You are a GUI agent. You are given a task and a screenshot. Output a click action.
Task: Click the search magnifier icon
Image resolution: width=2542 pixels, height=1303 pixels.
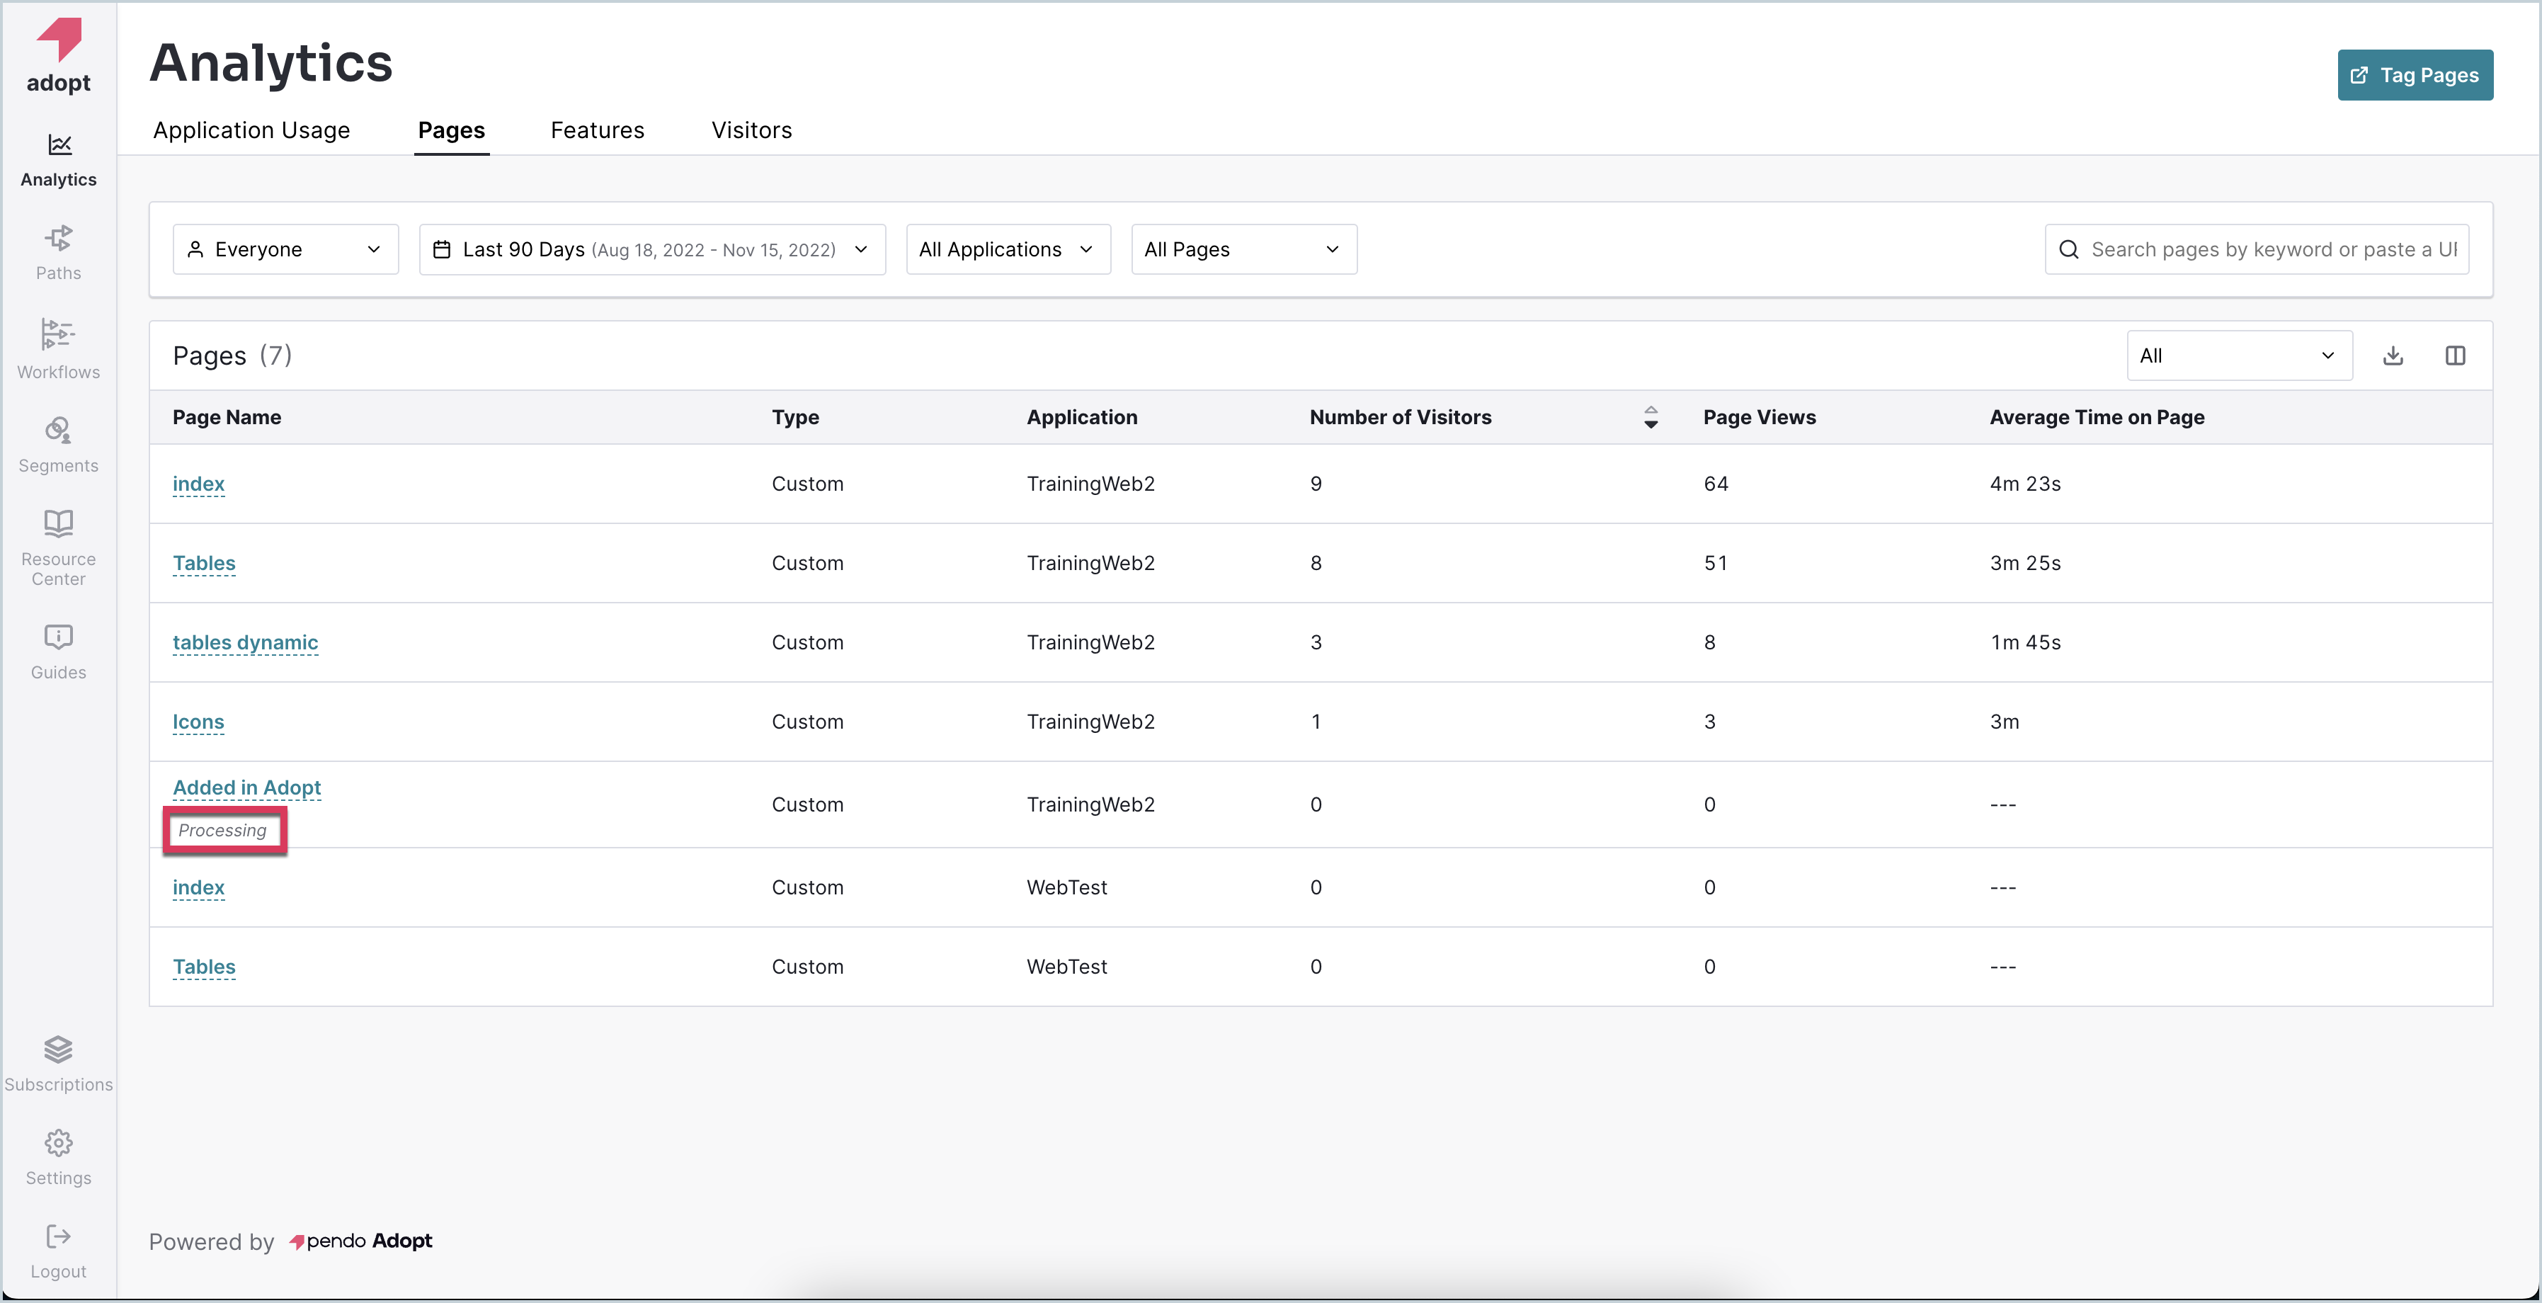click(x=2068, y=250)
